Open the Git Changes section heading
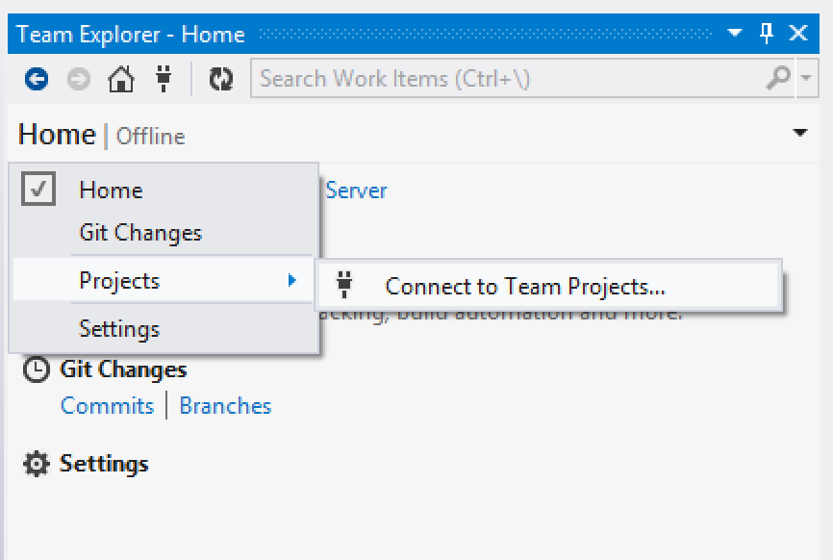Viewport: 833px width, 560px height. pyautogui.click(x=123, y=369)
